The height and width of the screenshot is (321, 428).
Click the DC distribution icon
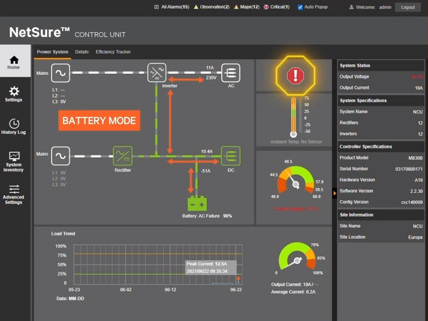tap(231, 156)
